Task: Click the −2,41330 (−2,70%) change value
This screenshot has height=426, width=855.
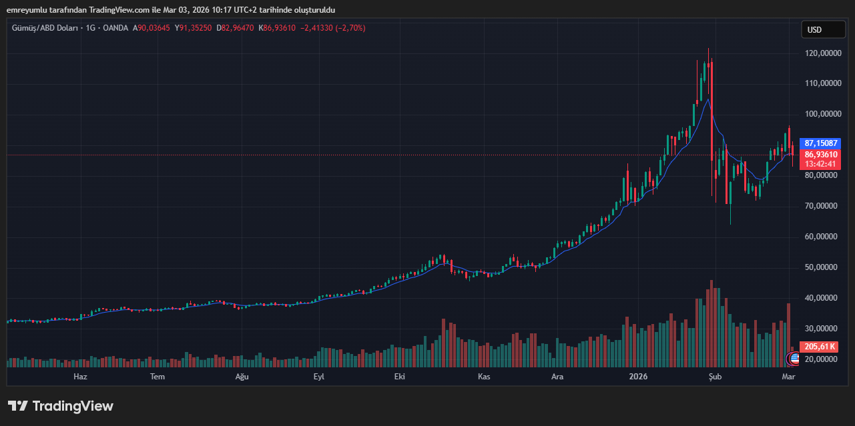Action: (x=333, y=28)
